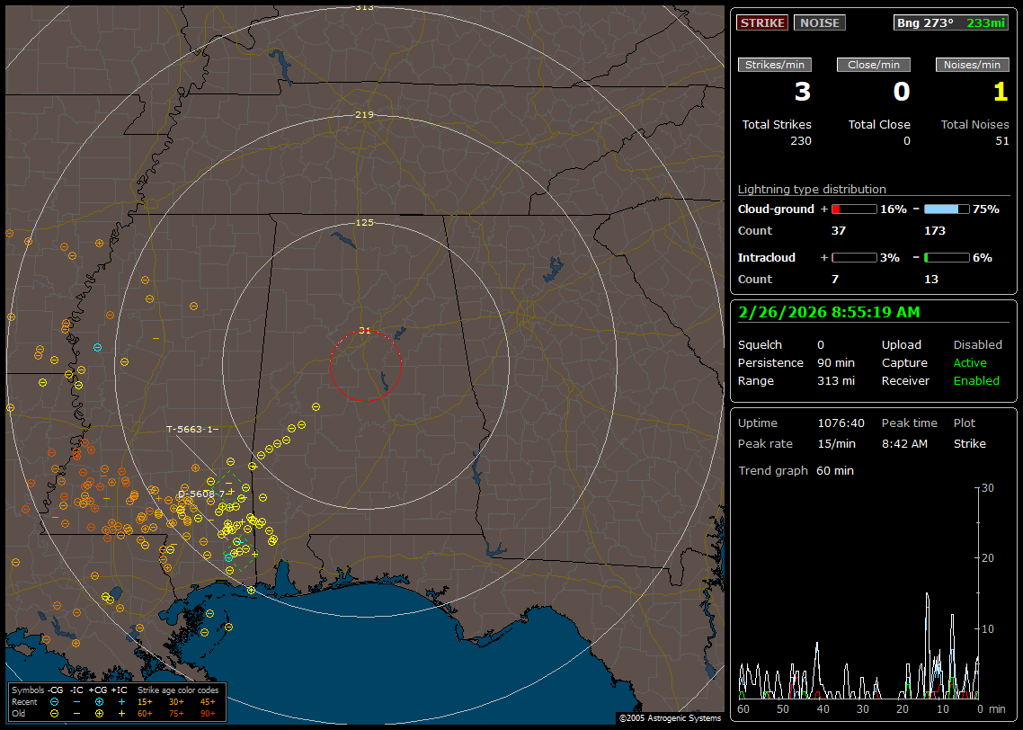Click the Close/min button
The width and height of the screenshot is (1023, 730).
874,65
